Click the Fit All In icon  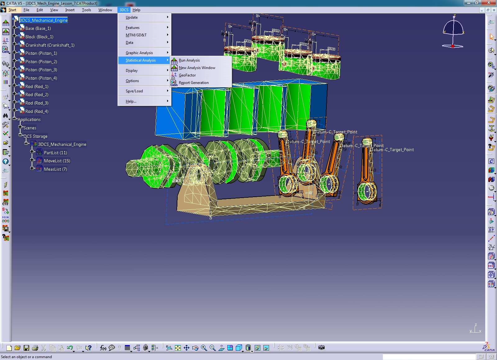pyautogui.click(x=178, y=348)
